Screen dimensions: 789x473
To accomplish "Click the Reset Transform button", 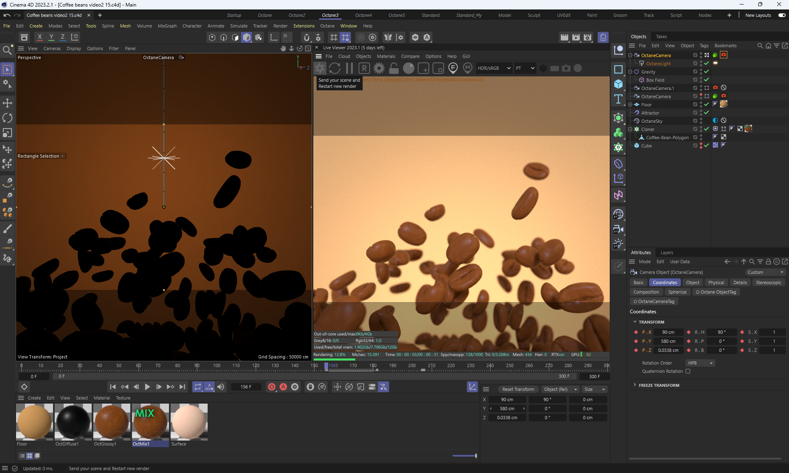I will 518,389.
